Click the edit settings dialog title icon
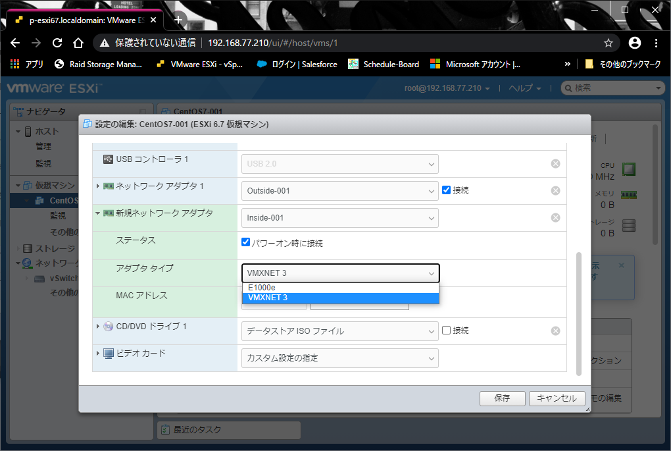This screenshot has height=451, width=671. (87, 124)
